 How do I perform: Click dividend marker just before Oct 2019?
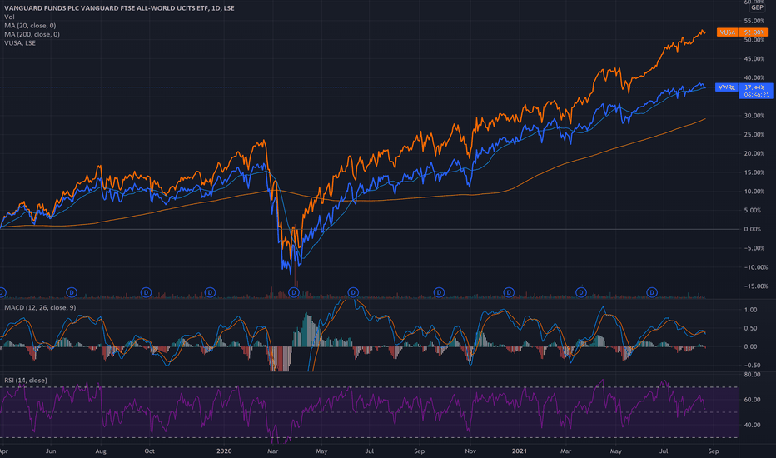pos(146,292)
